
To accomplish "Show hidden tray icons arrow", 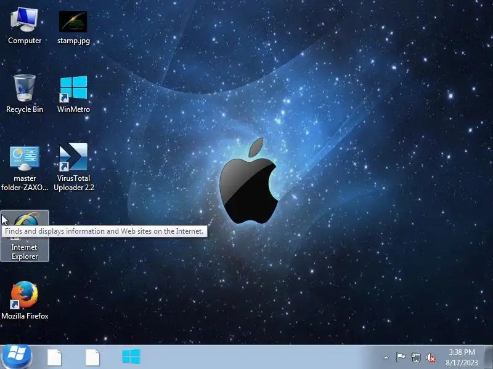I will tap(386, 357).
